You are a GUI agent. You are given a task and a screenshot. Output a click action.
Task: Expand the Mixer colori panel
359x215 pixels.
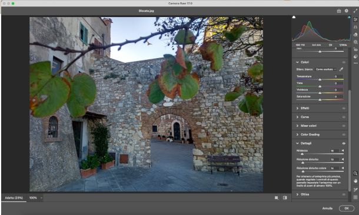297,126
